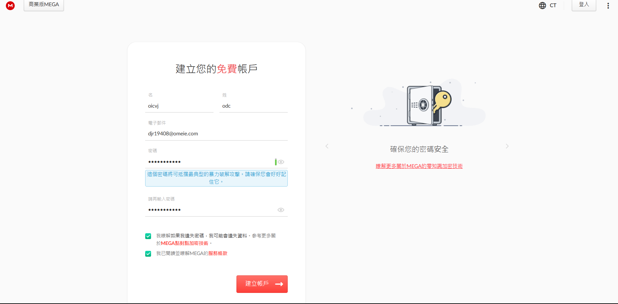The image size is (618, 304).
Task: Show next slide with right chevron
Action: coord(507,146)
